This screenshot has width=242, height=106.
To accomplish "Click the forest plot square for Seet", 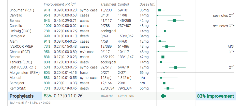I will [x=176, y=67].
